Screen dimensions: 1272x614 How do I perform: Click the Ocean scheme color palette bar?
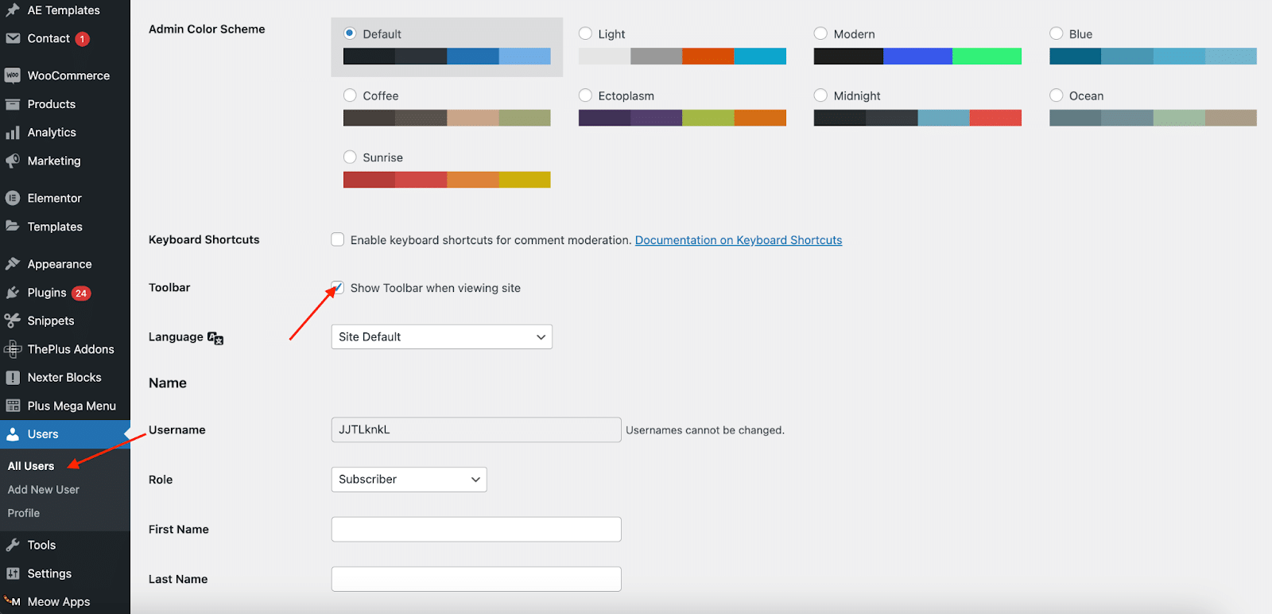pos(1153,118)
